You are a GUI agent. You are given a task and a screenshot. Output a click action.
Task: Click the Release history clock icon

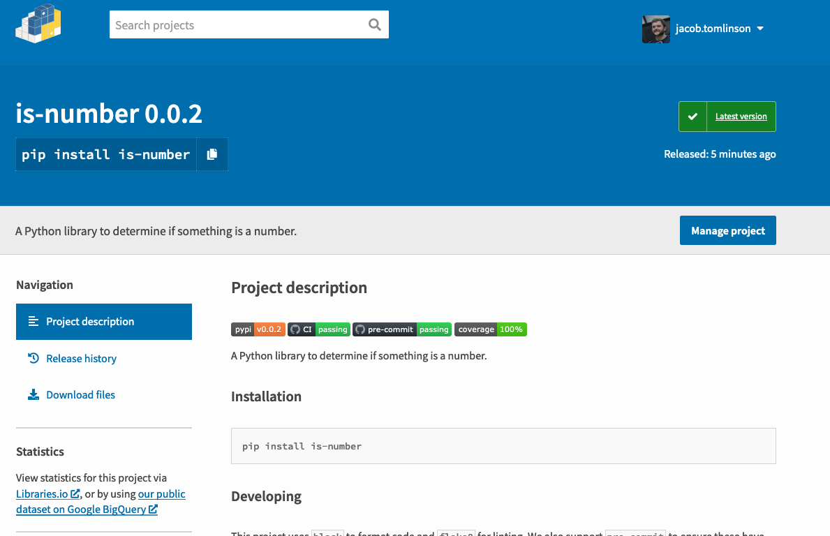tap(33, 358)
